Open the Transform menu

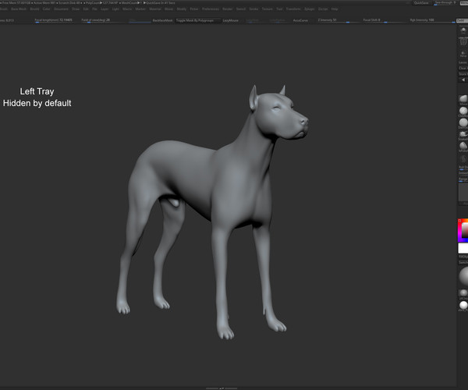(293, 9)
